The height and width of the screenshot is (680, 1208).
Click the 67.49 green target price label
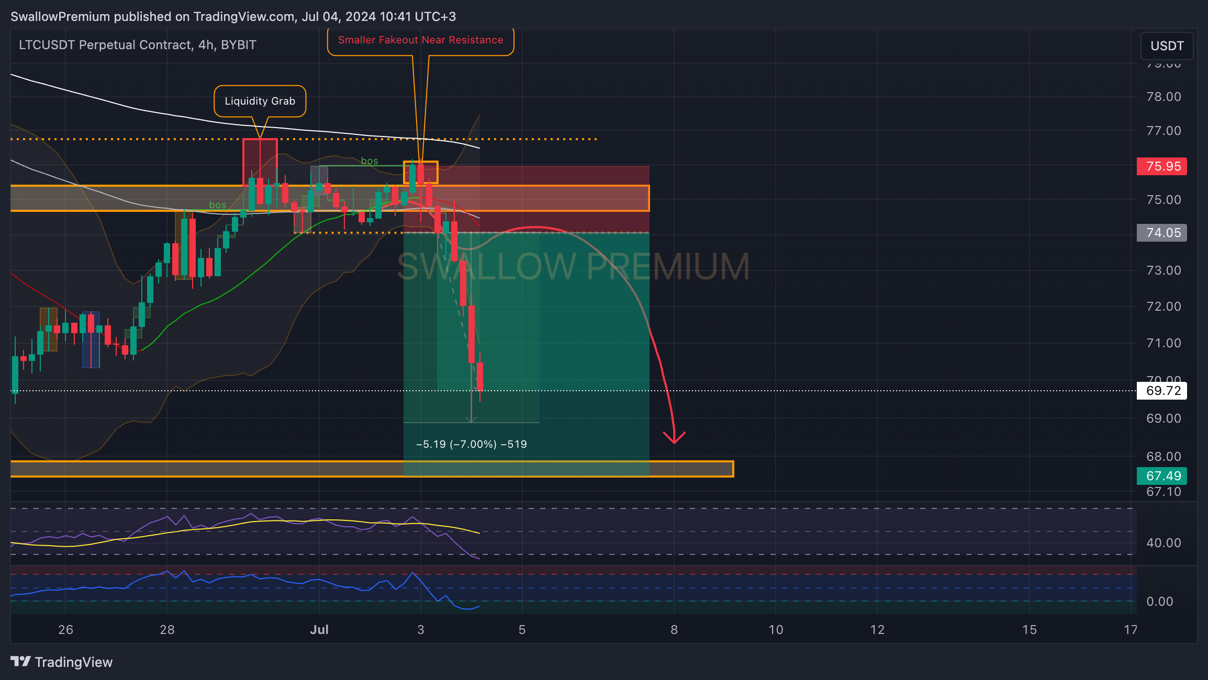[x=1161, y=476]
